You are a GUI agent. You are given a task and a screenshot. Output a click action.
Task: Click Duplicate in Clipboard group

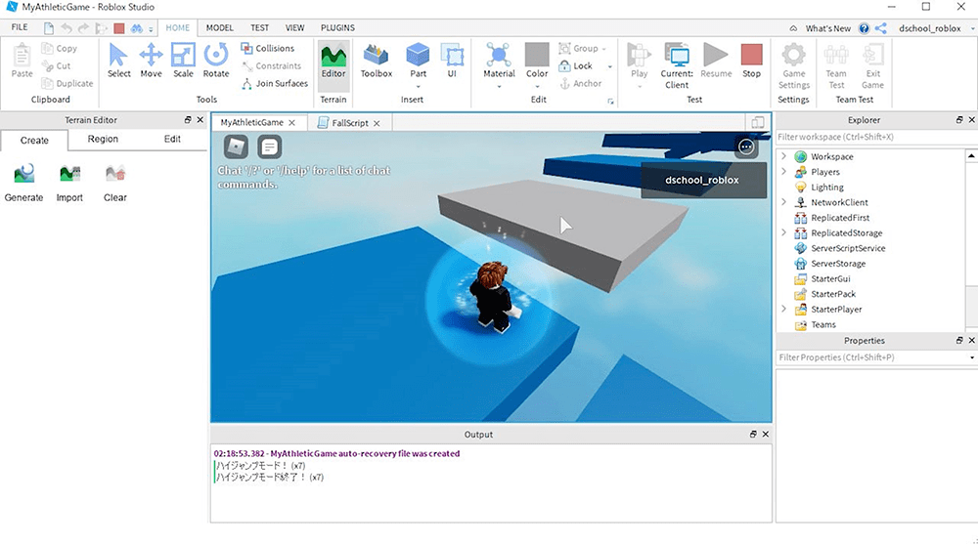tap(67, 83)
